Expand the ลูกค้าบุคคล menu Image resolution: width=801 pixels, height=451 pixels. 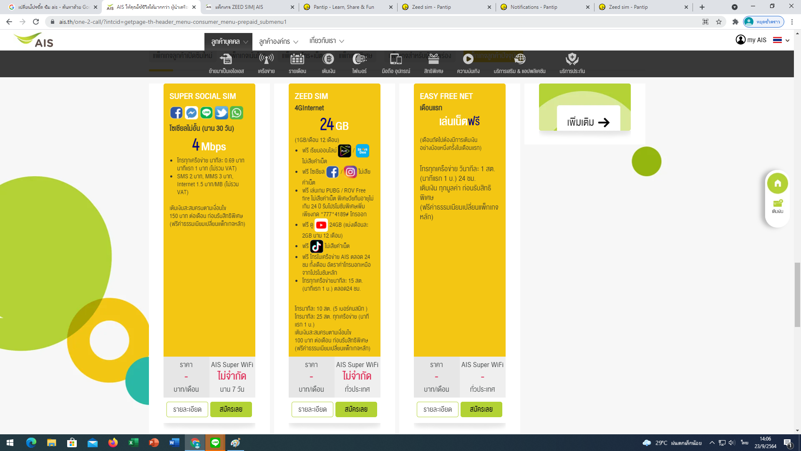[229, 41]
